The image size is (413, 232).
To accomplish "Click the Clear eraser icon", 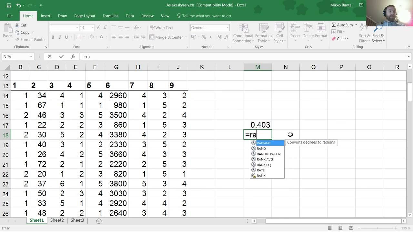I will (x=334, y=39).
